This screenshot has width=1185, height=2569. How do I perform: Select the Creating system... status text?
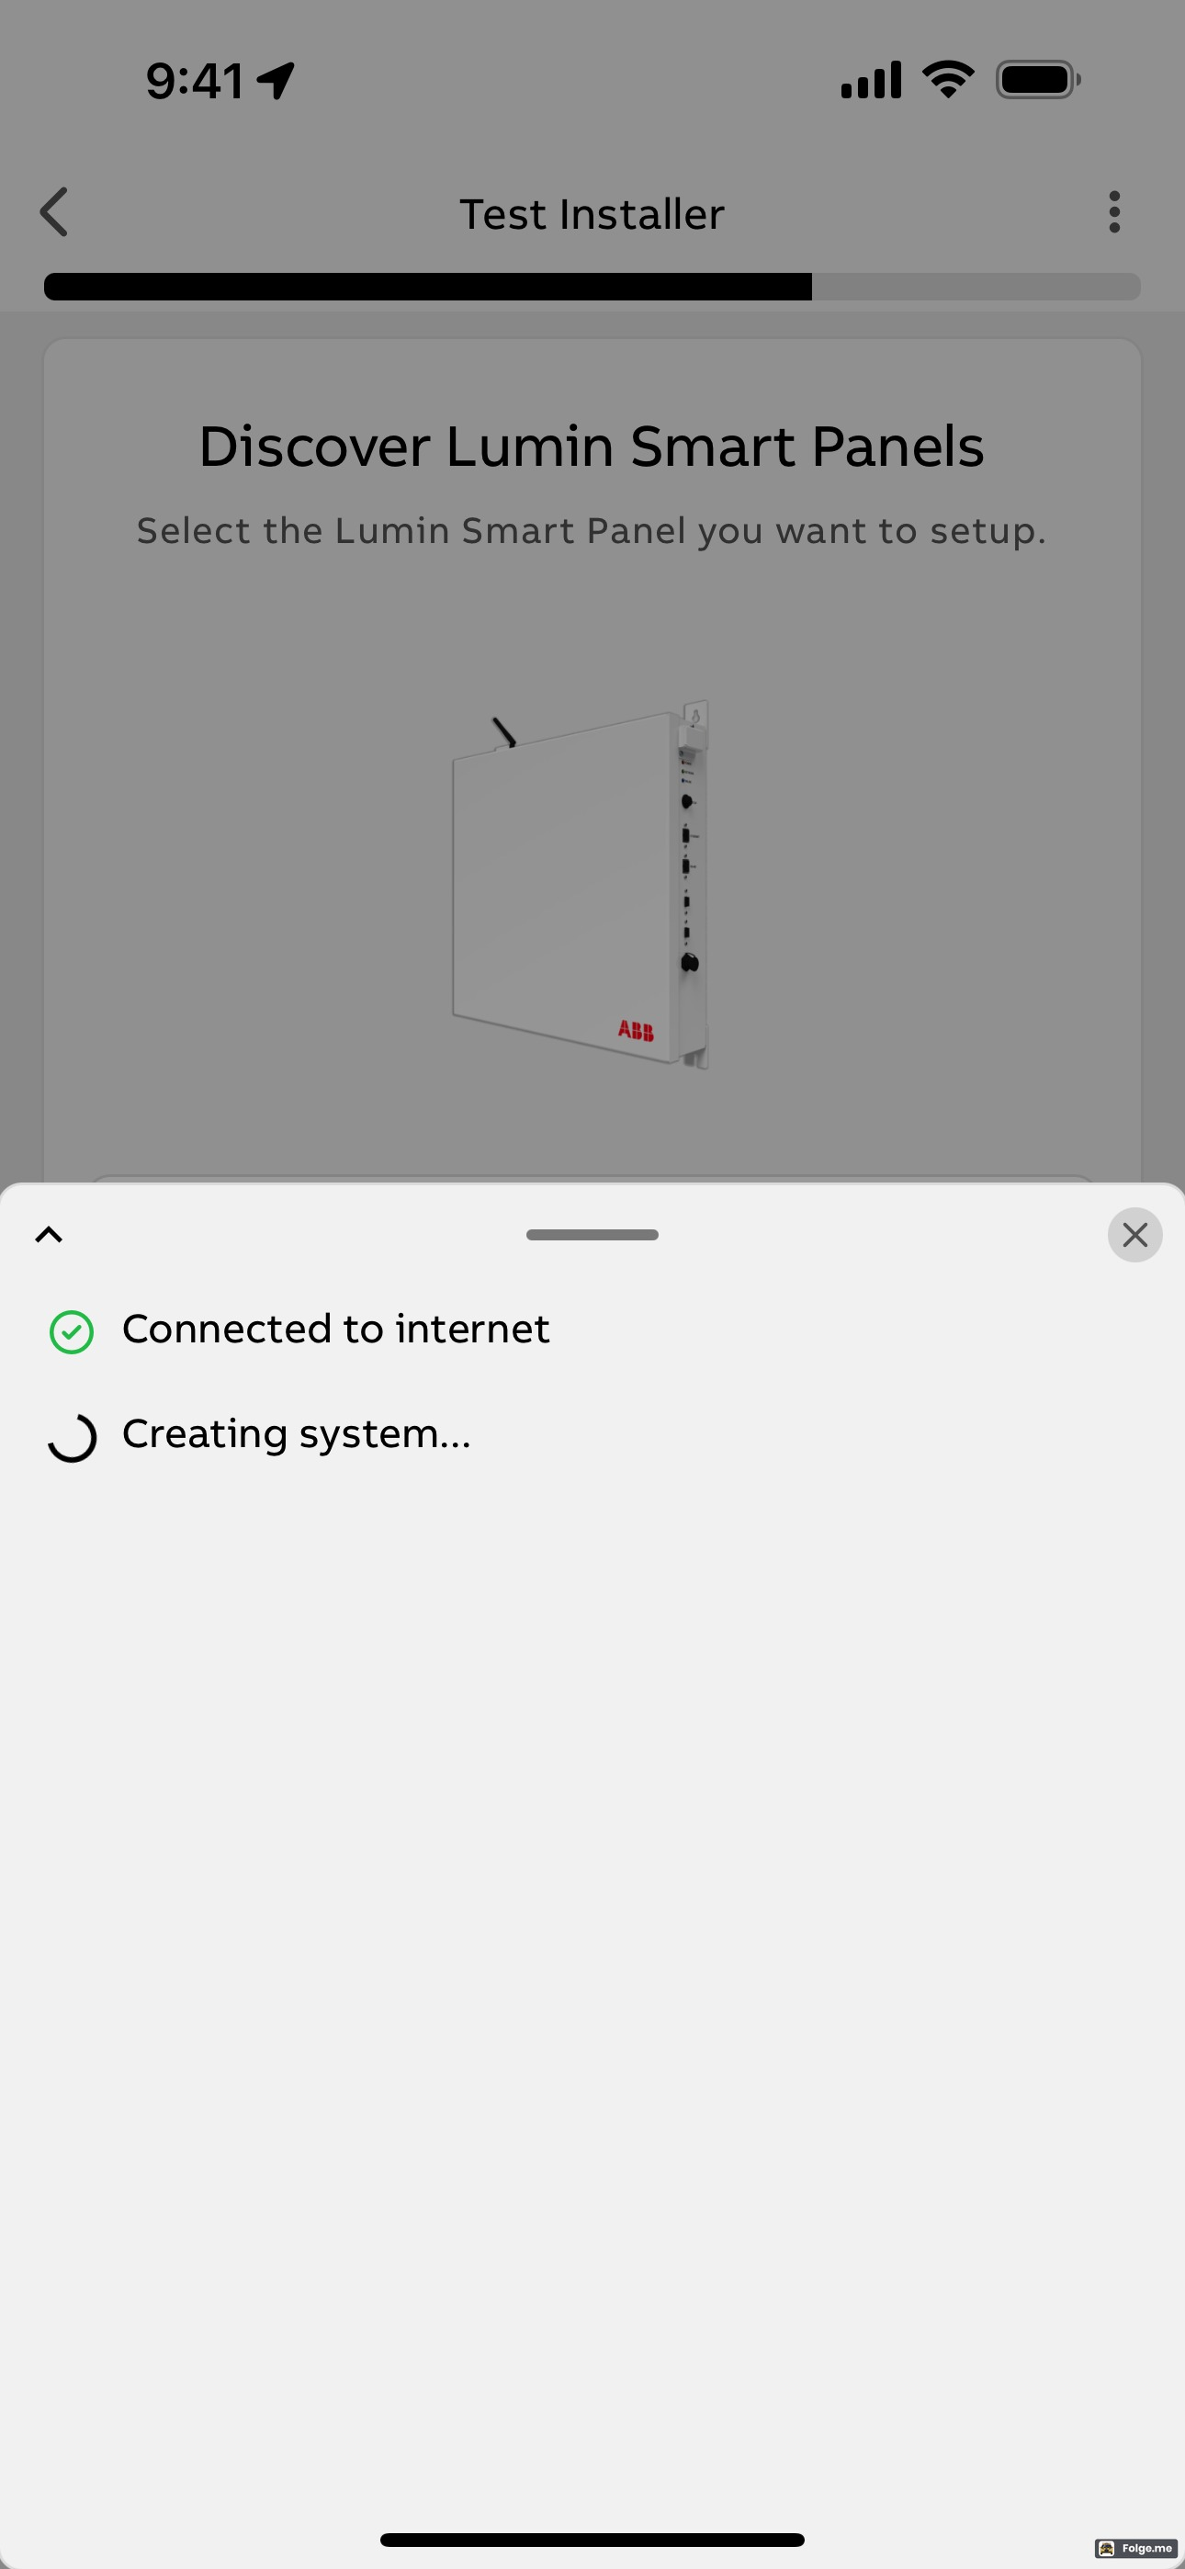pos(296,1434)
